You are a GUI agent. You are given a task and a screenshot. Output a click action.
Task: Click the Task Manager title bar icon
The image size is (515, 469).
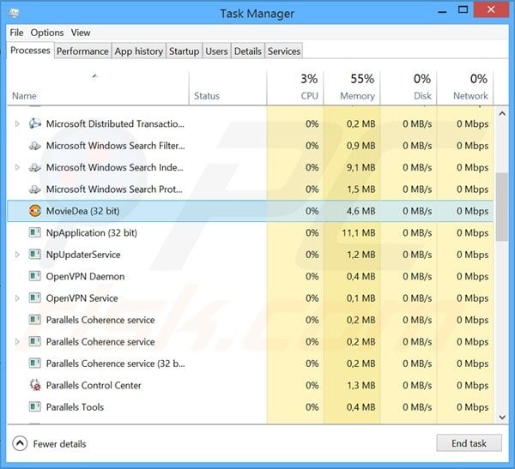click(x=15, y=14)
